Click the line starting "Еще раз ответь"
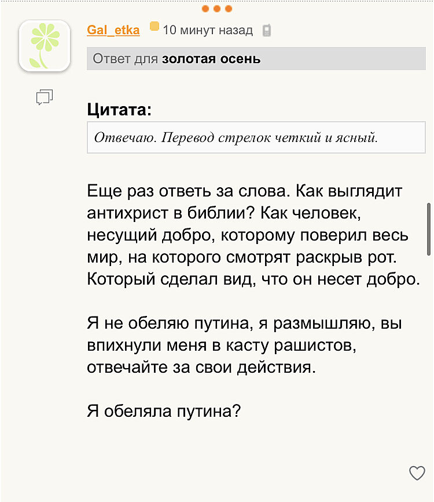 tap(244, 191)
